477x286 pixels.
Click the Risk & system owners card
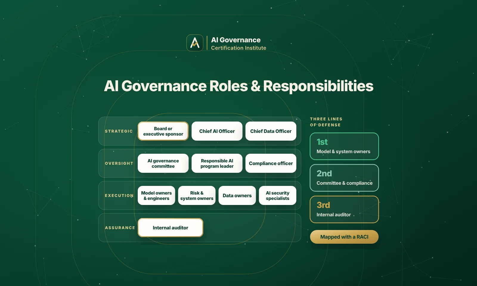[x=197, y=195]
